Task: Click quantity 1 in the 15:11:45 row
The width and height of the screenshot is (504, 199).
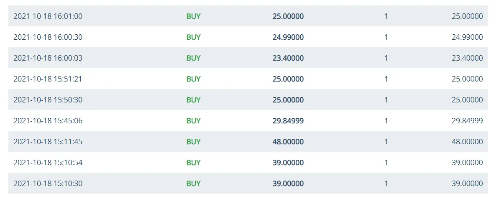Action: pyautogui.click(x=386, y=142)
